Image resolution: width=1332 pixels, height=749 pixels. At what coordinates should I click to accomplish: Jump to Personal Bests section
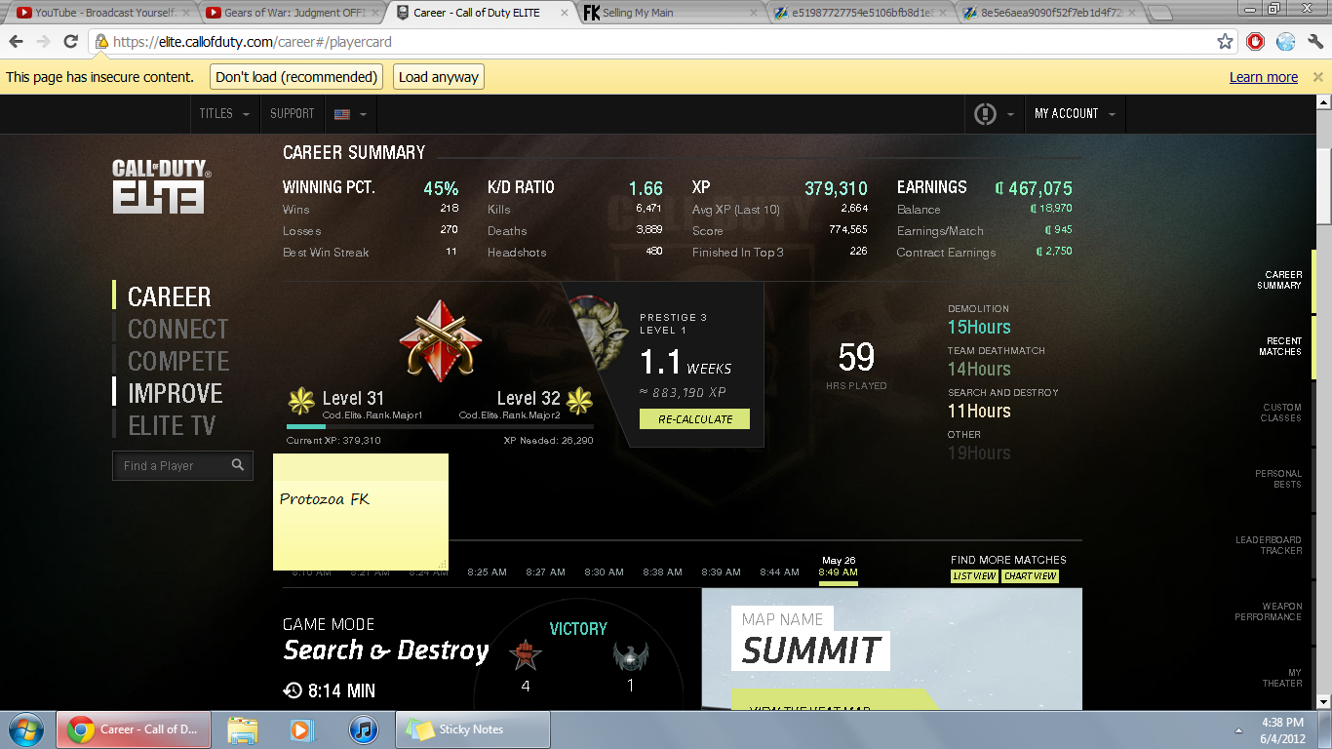(x=1278, y=479)
